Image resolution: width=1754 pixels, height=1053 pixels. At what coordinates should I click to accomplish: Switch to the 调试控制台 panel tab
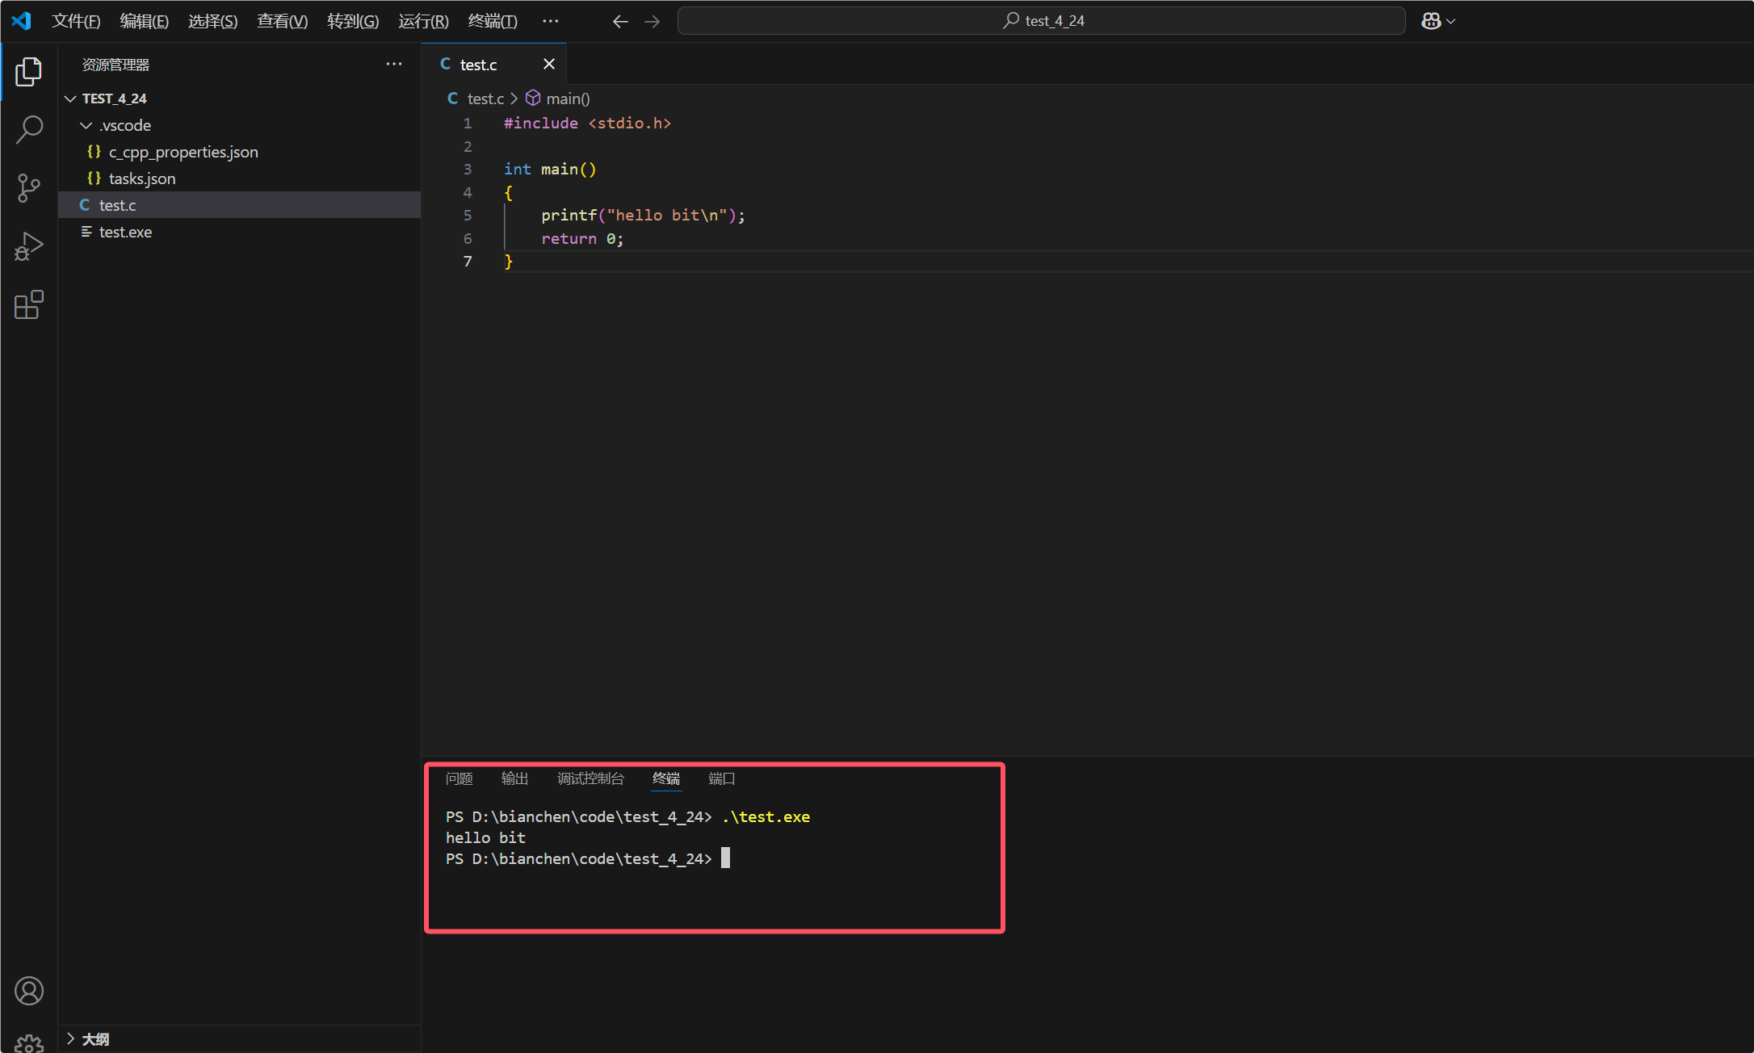(x=590, y=778)
